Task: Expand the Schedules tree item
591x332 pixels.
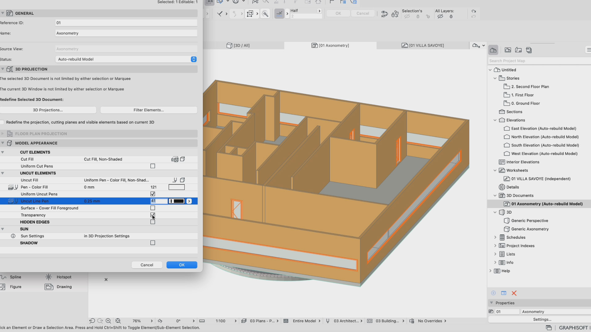Action: pyautogui.click(x=495, y=237)
